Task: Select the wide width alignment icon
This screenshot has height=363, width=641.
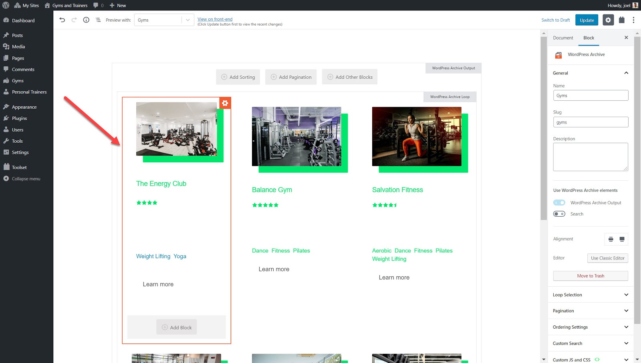Action: [611, 239]
